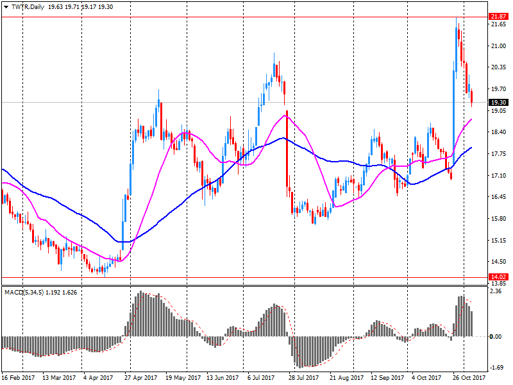Click the 15.80 price axis value
This screenshot has height=385, width=513.
(498, 218)
